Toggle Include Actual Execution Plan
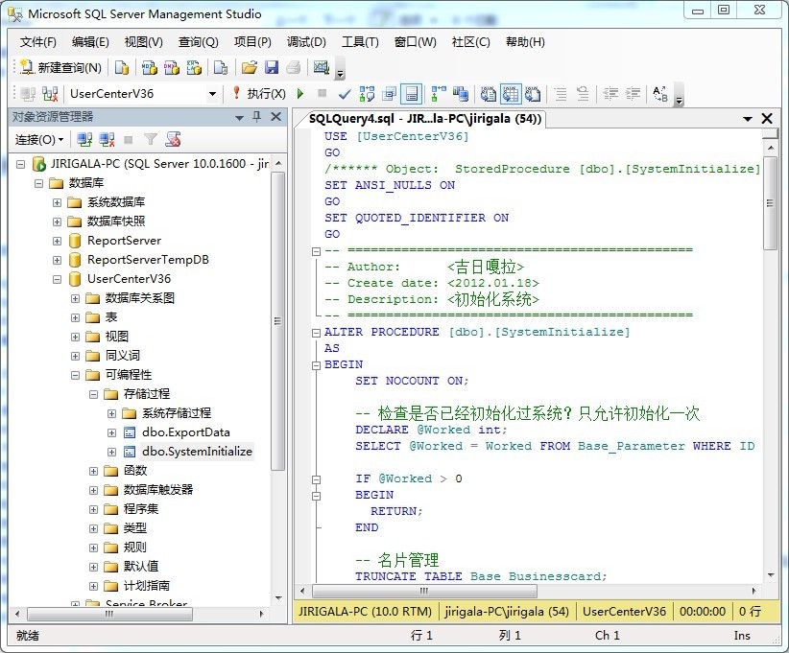This screenshot has height=653, width=789. (x=439, y=94)
